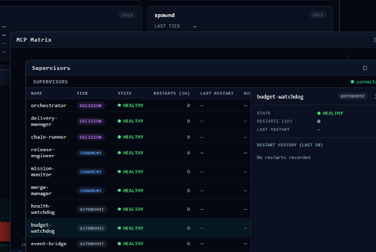Select the release-engineer supervisor name
This screenshot has width=376, height=252.
point(43,153)
